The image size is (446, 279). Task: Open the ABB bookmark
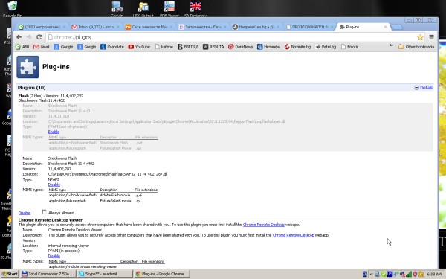coord(22,47)
